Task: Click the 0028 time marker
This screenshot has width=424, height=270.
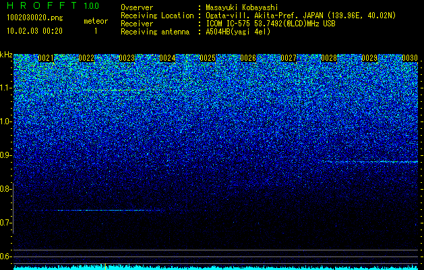Action: [x=329, y=58]
